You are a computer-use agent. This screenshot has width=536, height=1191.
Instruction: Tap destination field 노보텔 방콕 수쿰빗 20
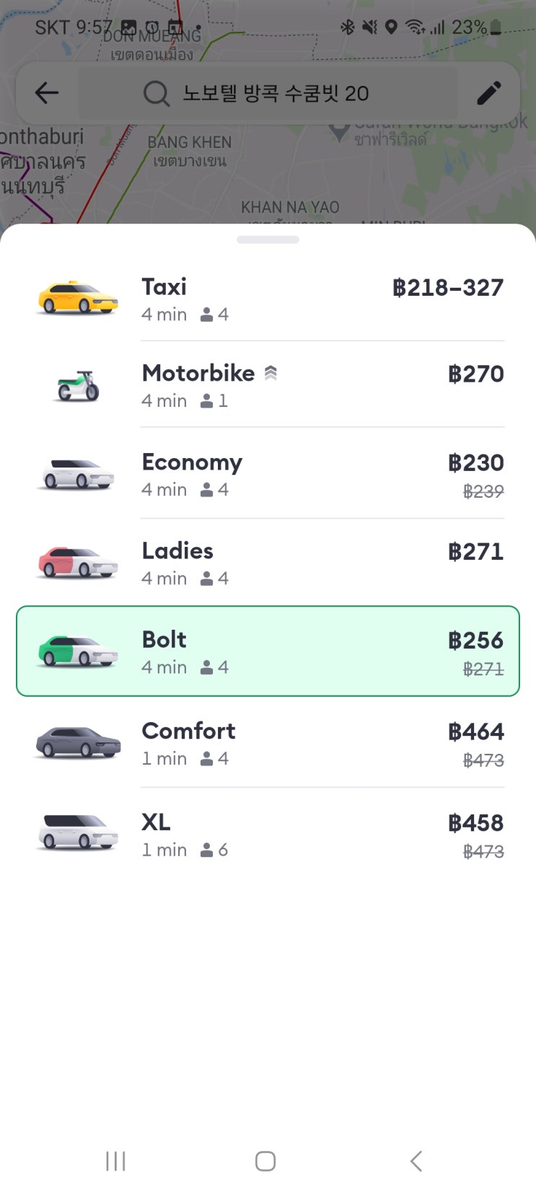276,93
